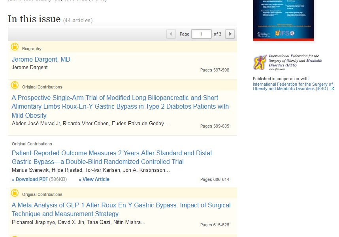Click the page number input field
The image size is (339, 237).
point(201,34)
